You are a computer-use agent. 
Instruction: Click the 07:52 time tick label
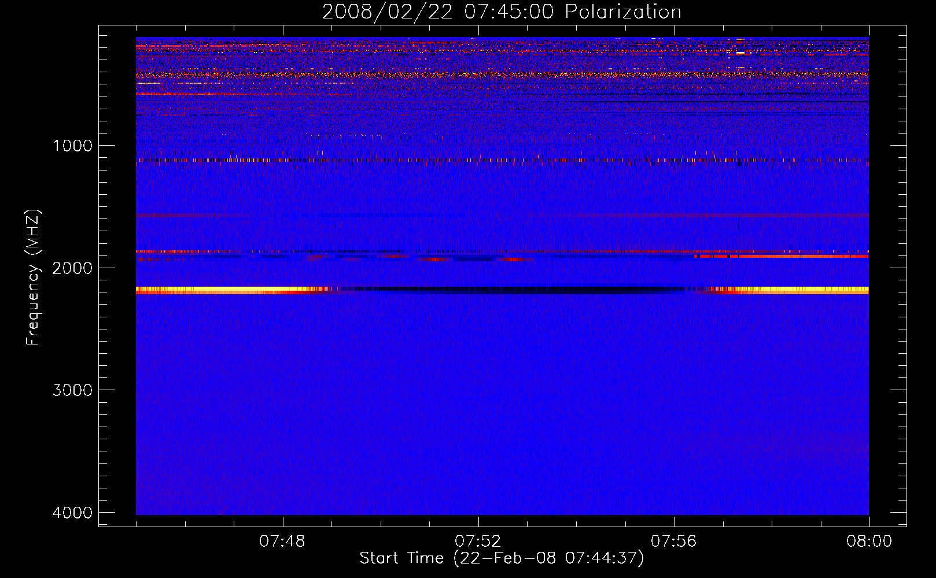[478, 542]
